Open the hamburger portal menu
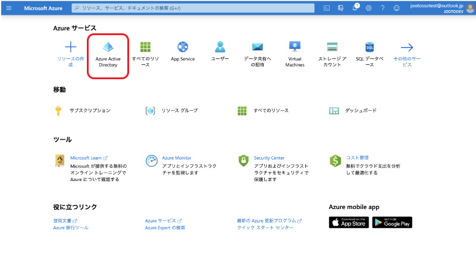This screenshot has height=268, width=476. tap(9, 8)
